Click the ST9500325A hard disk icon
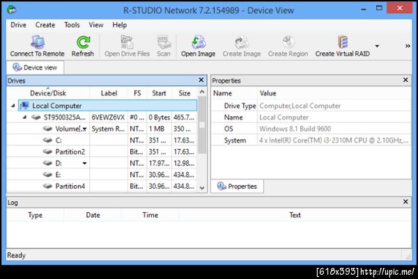 click(36, 117)
